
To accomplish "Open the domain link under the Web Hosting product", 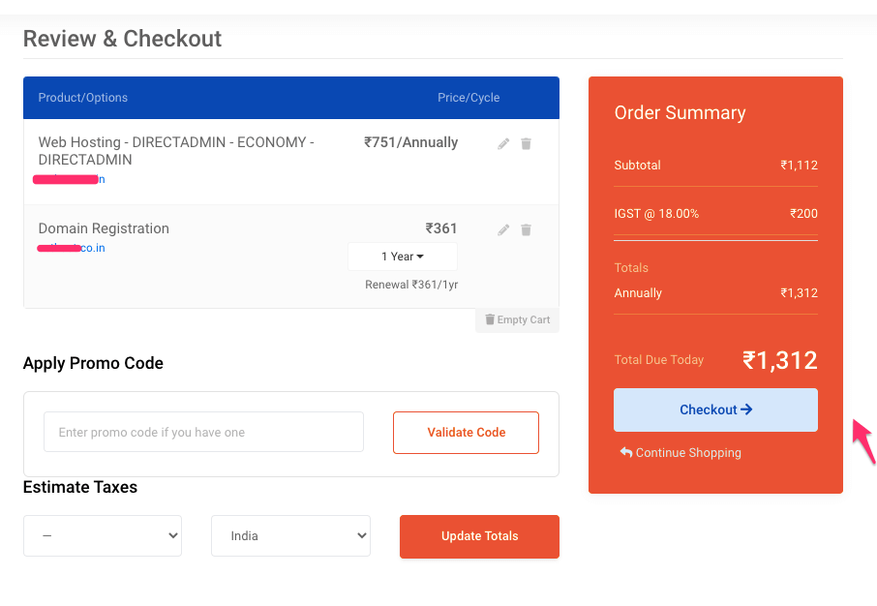I will click(x=68, y=179).
